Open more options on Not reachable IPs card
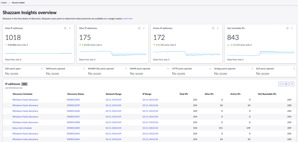Screen dimensions: 298x142 pos(292,28)
